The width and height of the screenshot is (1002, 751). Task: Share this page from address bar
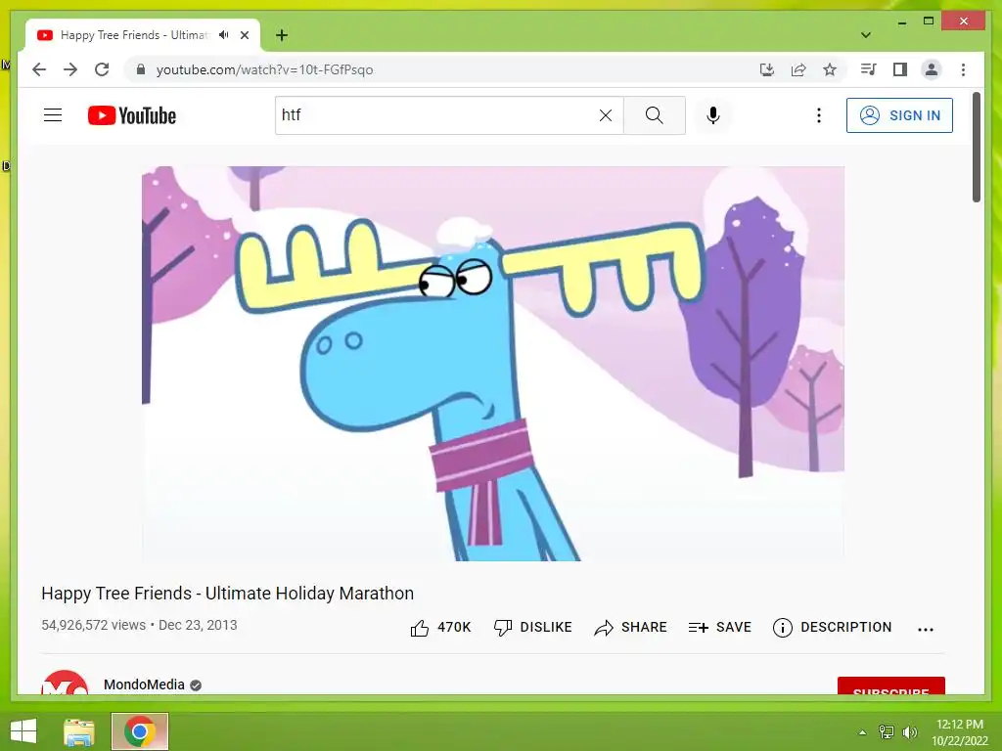click(798, 69)
